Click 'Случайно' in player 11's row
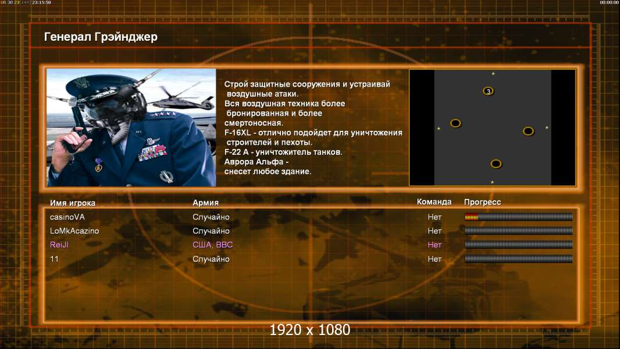This screenshot has height=349, width=620. (211, 259)
